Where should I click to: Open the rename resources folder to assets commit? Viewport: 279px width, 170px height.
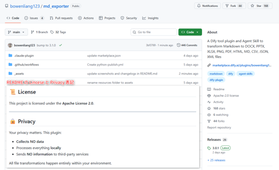coord(110,83)
